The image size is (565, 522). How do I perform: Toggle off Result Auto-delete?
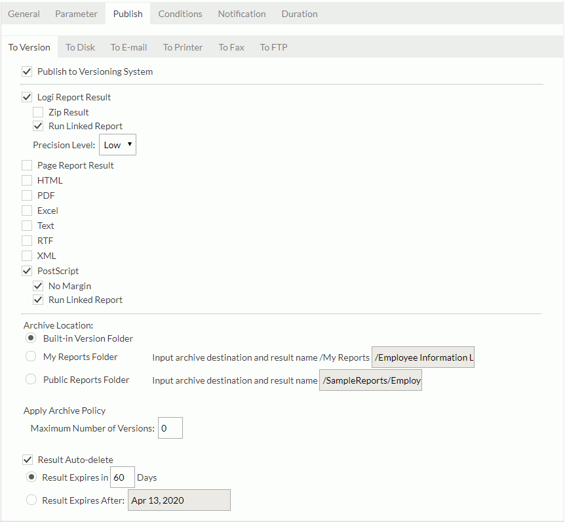pyautogui.click(x=27, y=460)
